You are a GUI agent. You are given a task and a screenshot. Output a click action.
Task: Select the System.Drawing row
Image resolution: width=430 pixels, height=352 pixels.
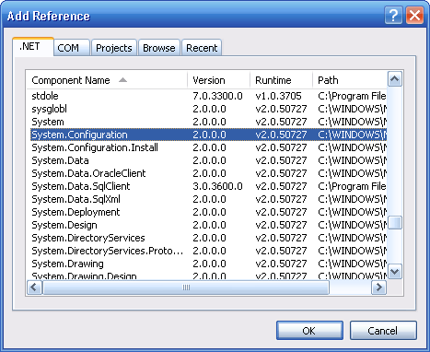(208, 264)
